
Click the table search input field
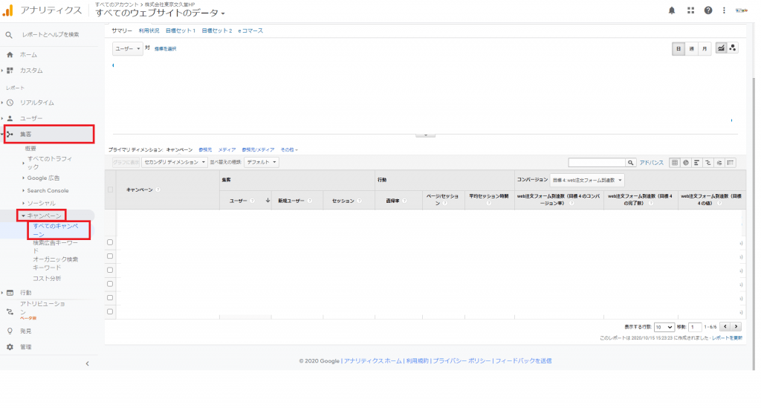click(x=596, y=162)
